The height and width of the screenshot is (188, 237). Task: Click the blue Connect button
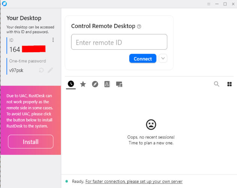[143, 59]
